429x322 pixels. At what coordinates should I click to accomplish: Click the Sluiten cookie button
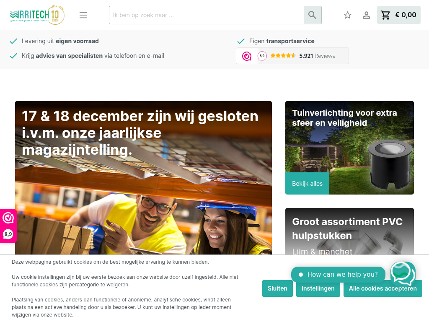[277, 288]
